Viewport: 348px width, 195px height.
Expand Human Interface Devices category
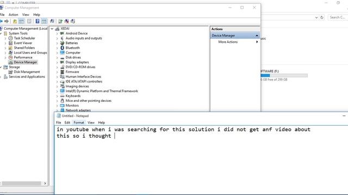(x=57, y=77)
